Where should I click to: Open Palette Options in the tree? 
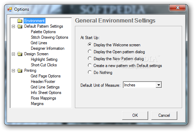43,32
